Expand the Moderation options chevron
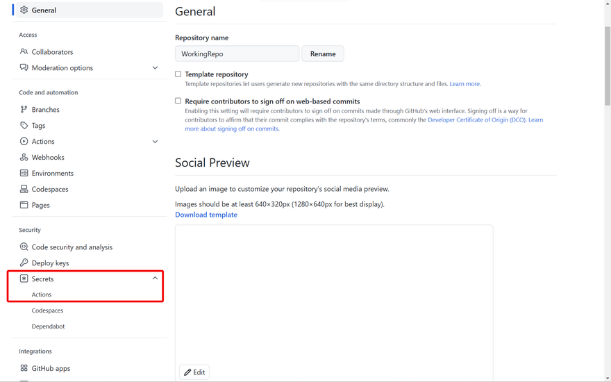 point(155,68)
